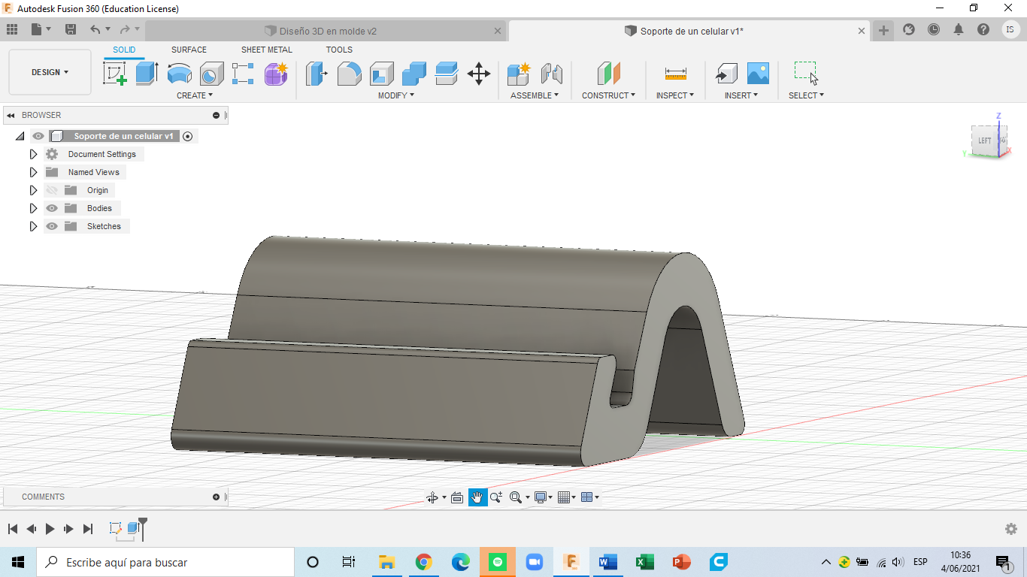This screenshot has width=1027, height=577.
Task: Add a comment with plus button
Action: tap(217, 497)
